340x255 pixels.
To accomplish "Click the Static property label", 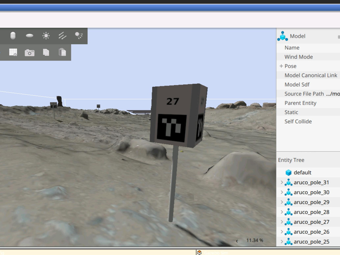I will (x=291, y=112).
